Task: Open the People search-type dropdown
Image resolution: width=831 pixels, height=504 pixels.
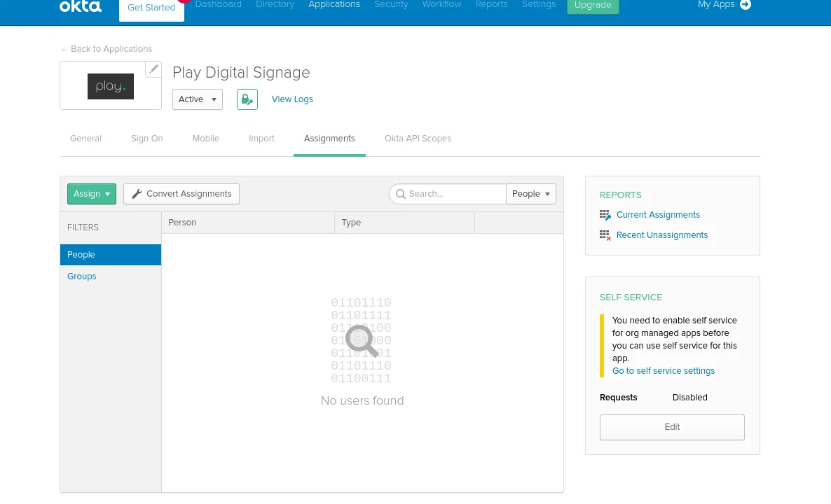Action: [531, 194]
